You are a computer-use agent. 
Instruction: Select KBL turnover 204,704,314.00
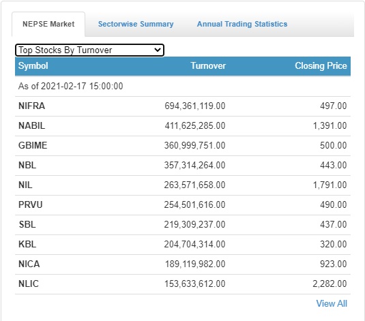194,244
